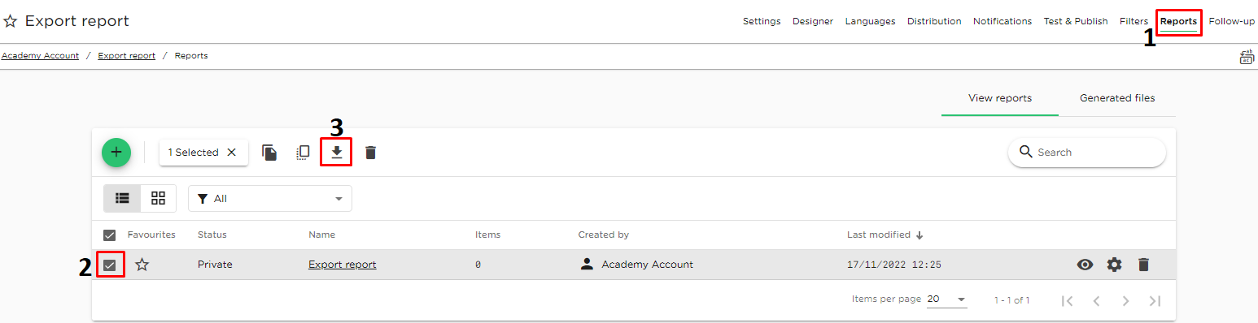Open the Export report name link

[342, 265]
